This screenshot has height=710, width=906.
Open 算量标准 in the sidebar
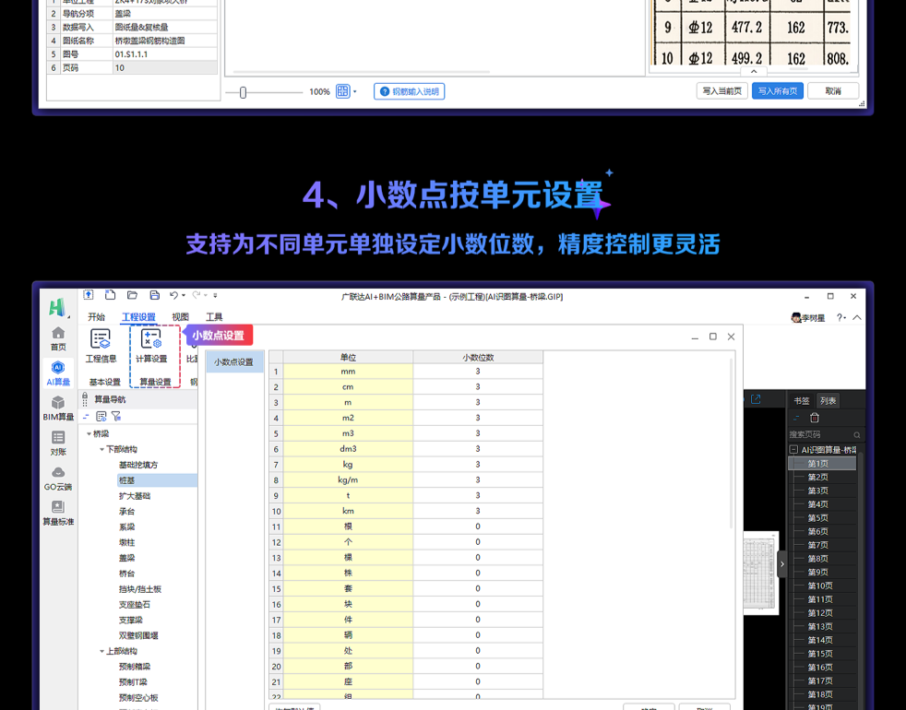tap(58, 514)
